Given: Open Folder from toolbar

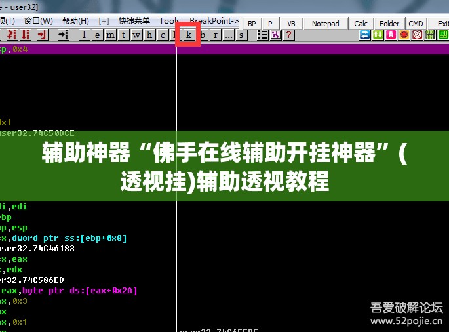Looking at the screenshot, I should [x=389, y=24].
